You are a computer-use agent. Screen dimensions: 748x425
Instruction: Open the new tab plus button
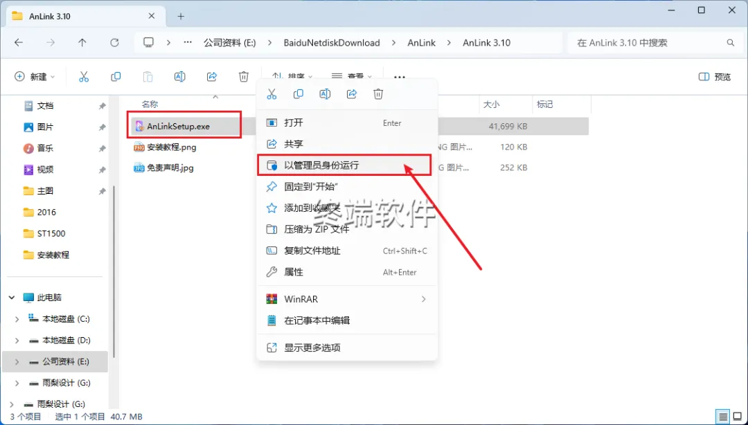coord(181,16)
